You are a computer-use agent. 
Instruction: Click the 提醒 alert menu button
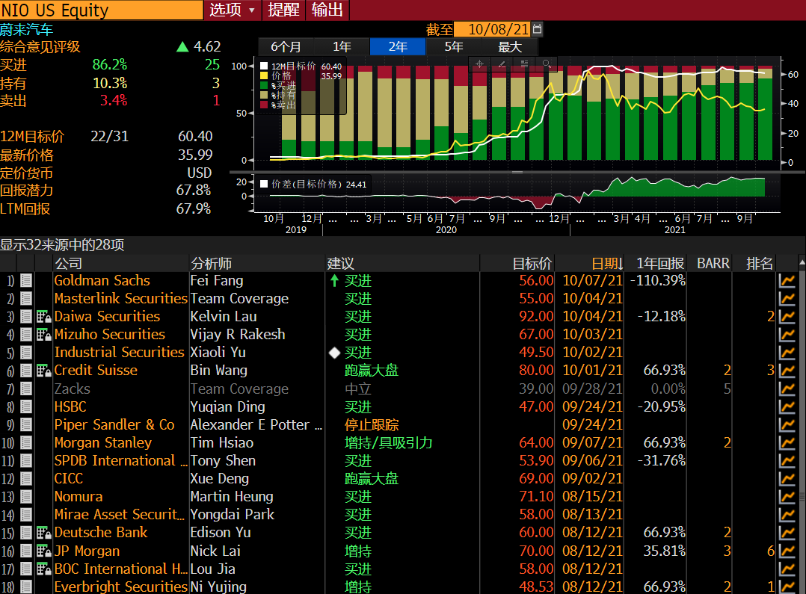[284, 10]
